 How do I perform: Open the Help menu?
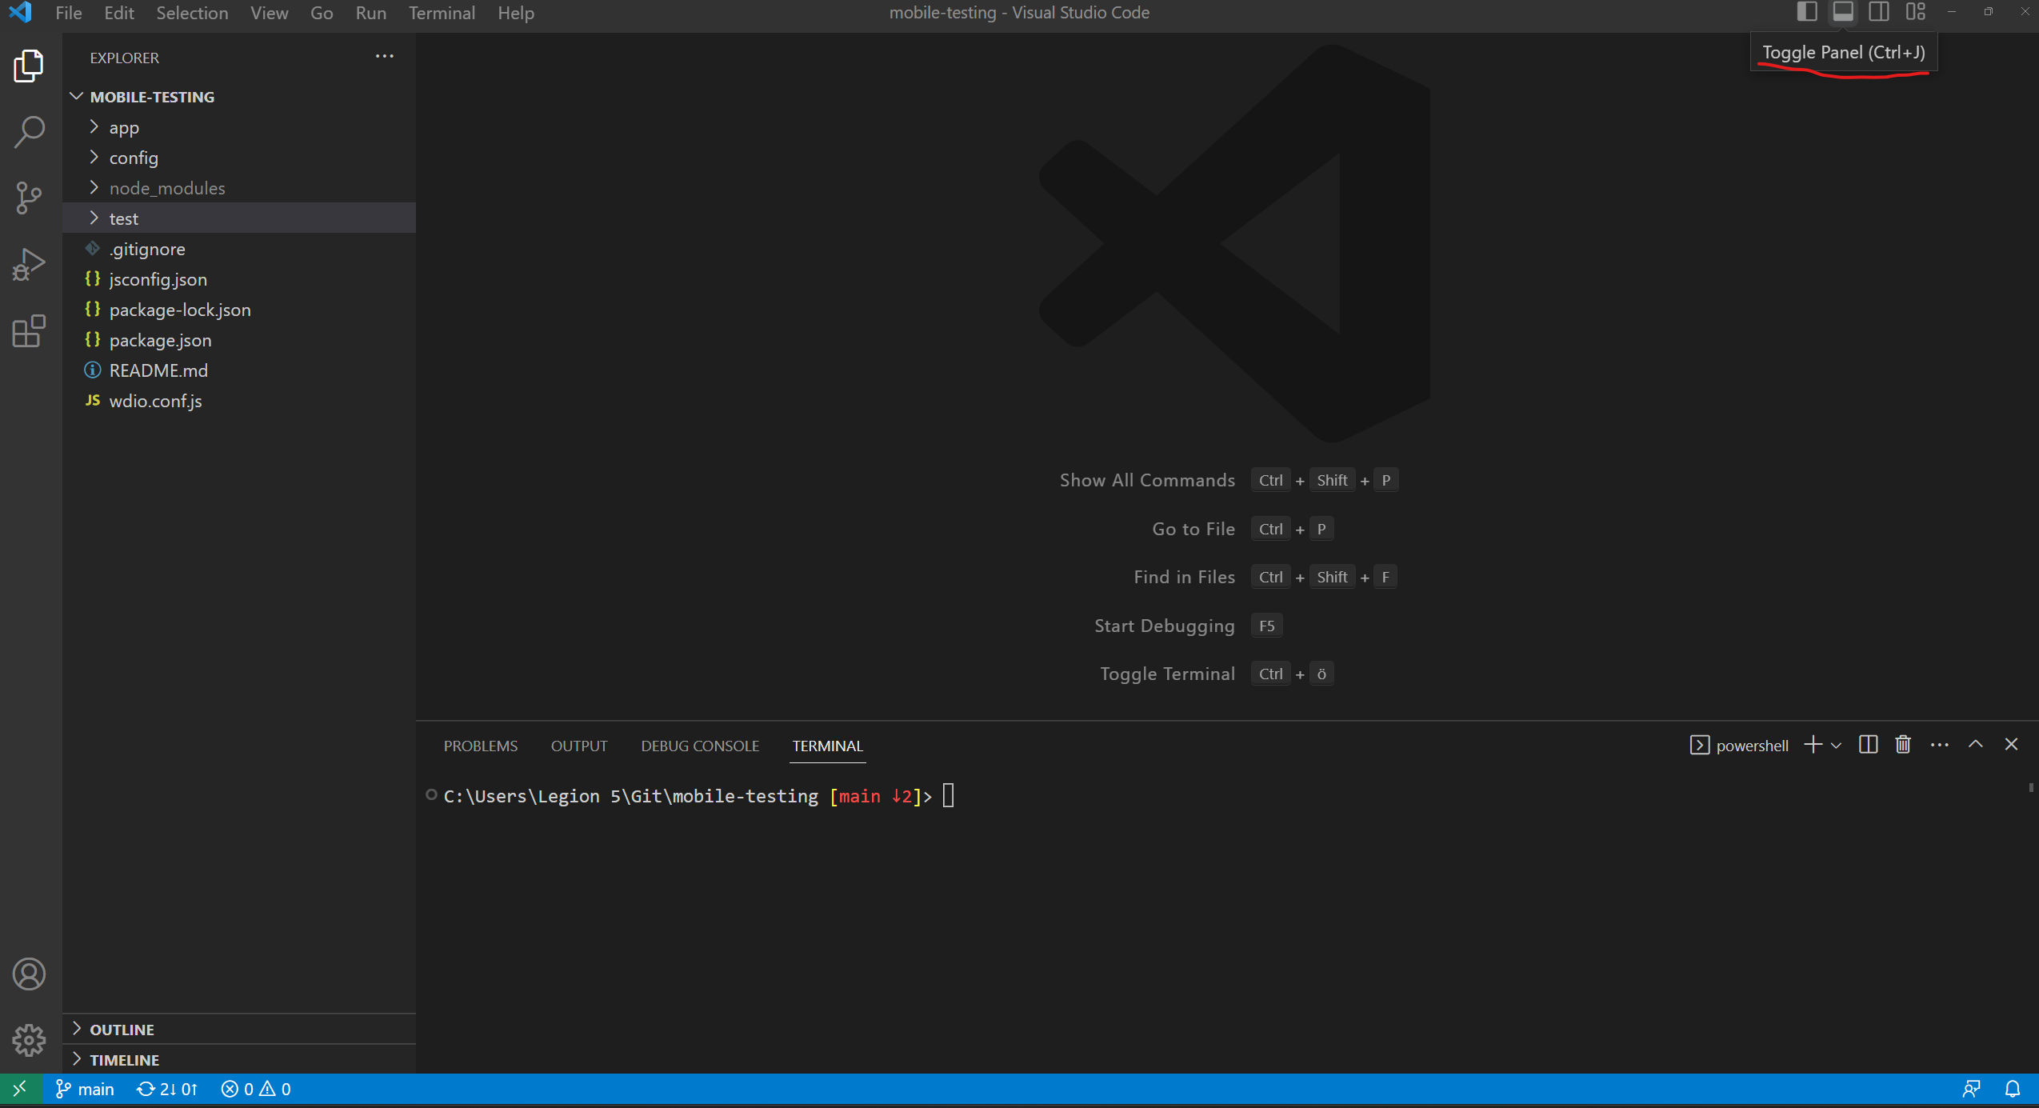(516, 13)
